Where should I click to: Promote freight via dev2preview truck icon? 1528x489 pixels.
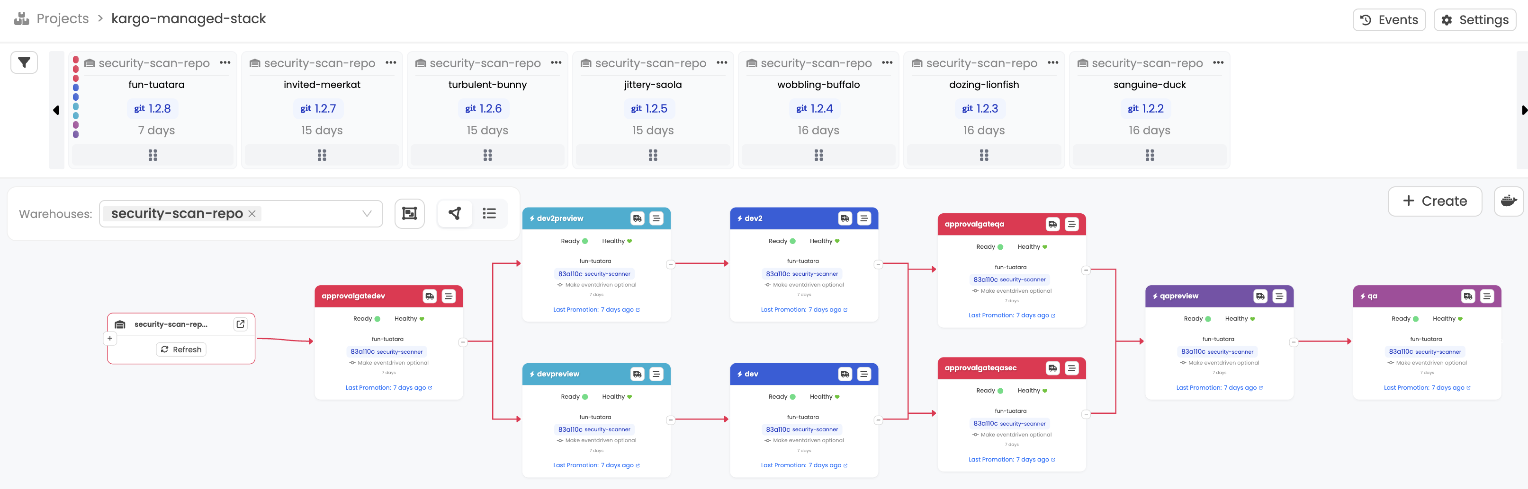(x=637, y=218)
